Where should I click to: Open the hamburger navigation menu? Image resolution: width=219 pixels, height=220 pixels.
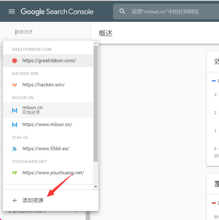click(12, 11)
